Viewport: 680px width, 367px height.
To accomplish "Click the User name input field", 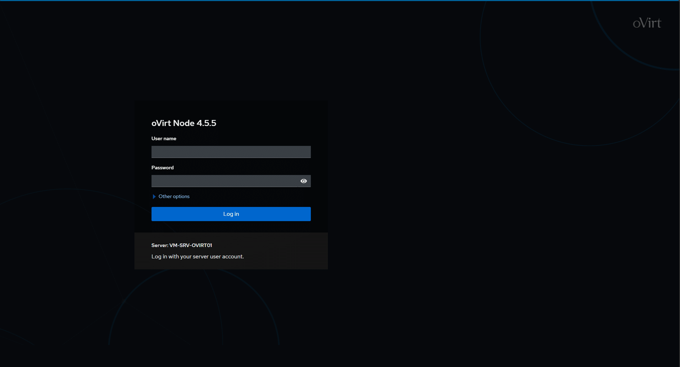I will [231, 152].
